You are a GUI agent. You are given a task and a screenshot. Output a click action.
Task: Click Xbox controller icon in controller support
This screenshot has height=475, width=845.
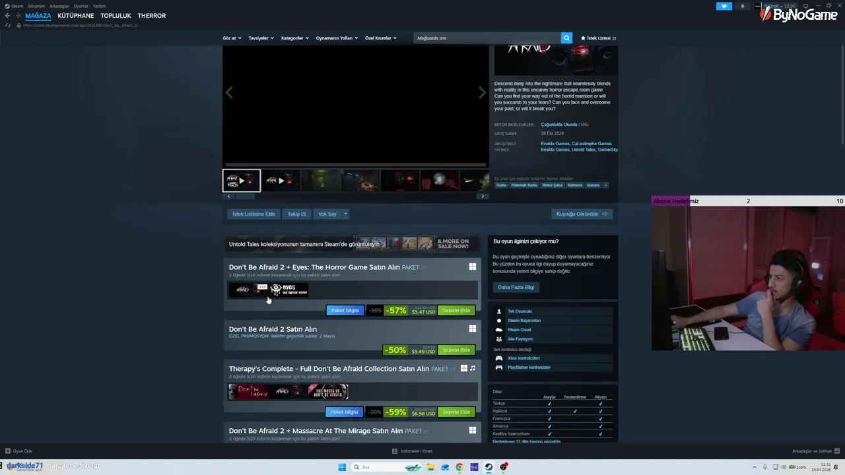(499, 358)
